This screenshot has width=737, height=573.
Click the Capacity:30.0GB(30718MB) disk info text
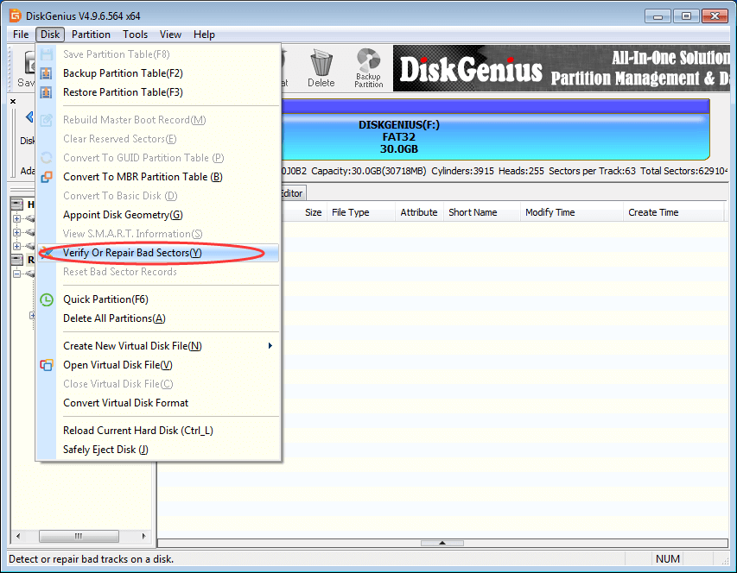coord(368,171)
